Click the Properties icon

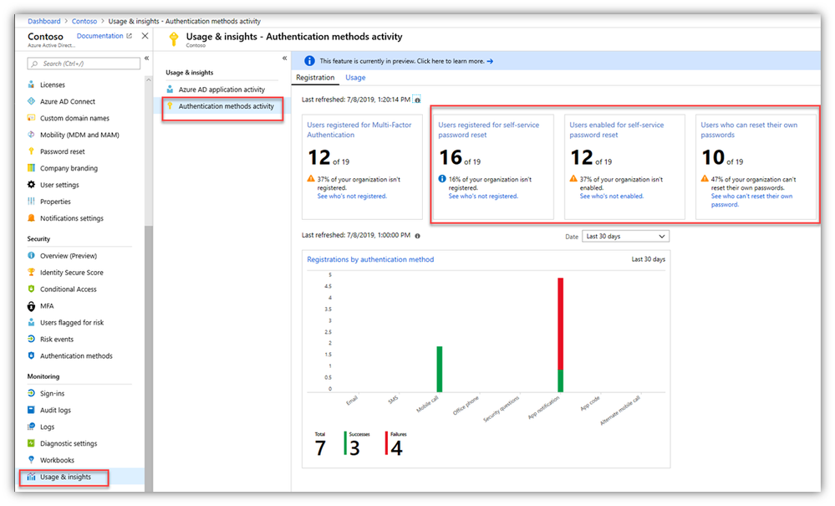click(31, 201)
